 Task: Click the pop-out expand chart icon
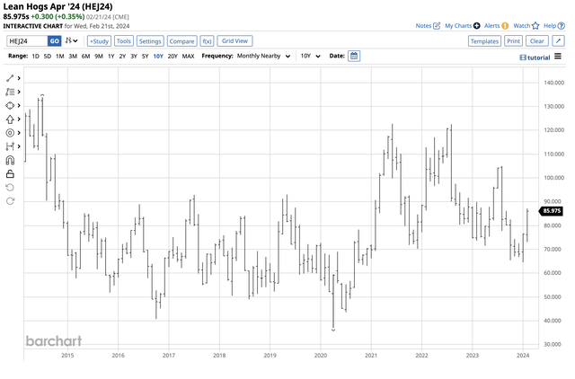pos(559,41)
